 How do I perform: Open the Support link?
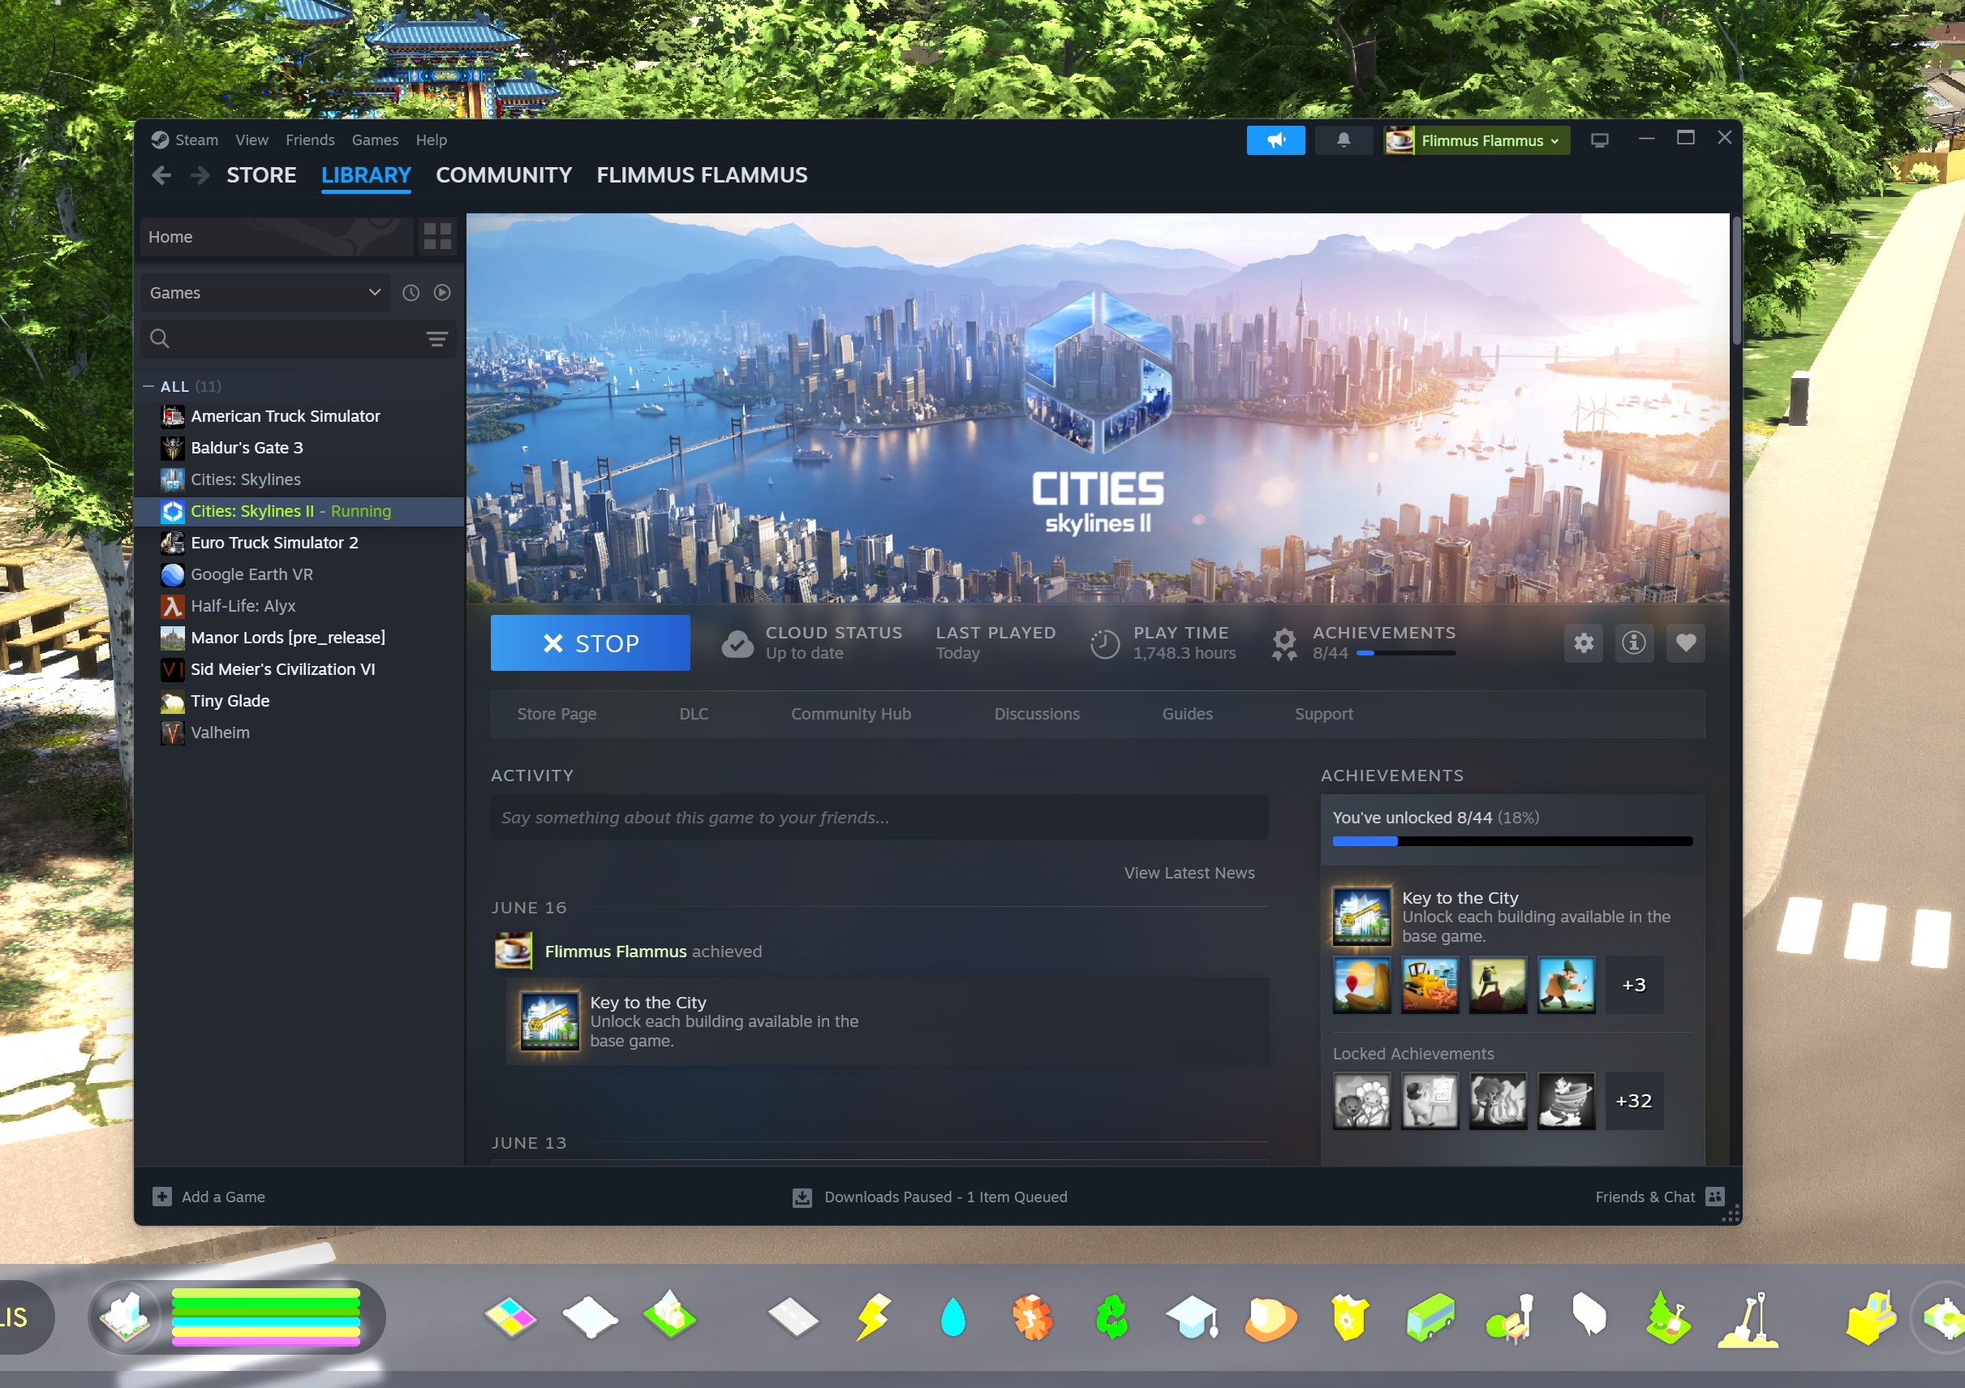pyautogui.click(x=1323, y=714)
